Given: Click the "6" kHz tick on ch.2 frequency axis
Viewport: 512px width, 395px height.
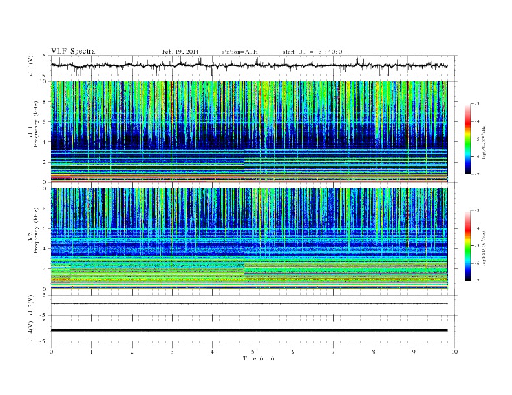Looking at the screenshot, I should 45,228.
